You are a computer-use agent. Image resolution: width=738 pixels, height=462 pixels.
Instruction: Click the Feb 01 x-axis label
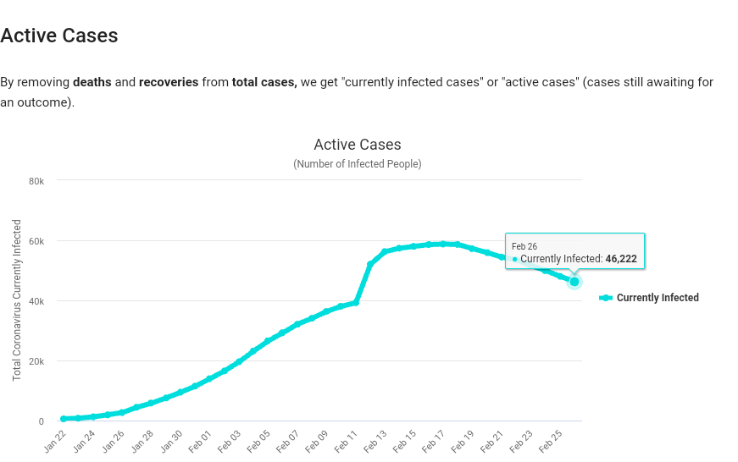[200, 442]
